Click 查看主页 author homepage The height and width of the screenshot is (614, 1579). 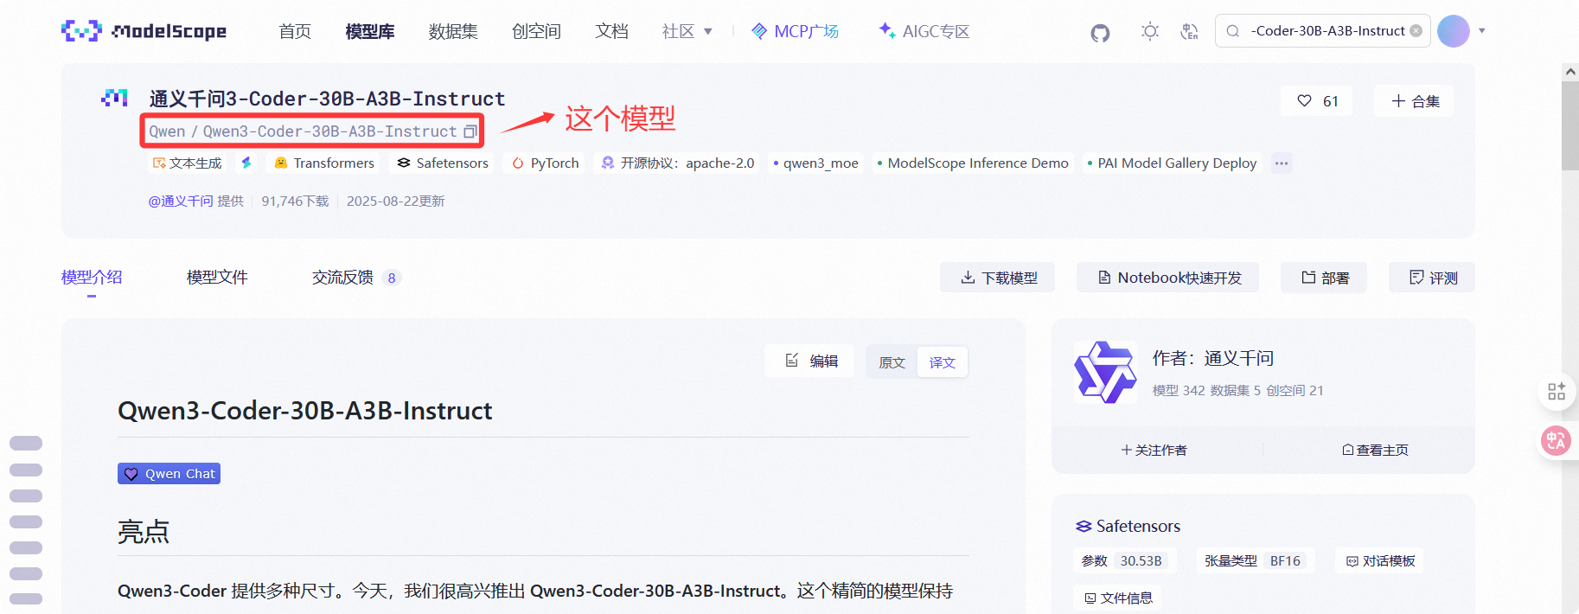click(1375, 450)
